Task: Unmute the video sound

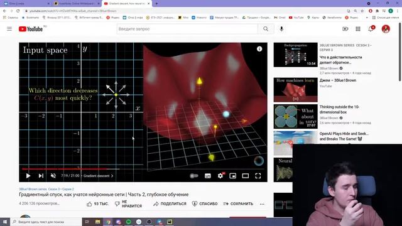Action: click(x=53, y=176)
